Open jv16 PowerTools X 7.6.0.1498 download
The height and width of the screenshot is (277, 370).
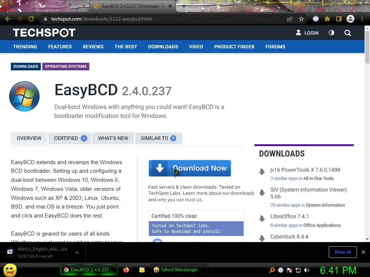tap(305, 170)
